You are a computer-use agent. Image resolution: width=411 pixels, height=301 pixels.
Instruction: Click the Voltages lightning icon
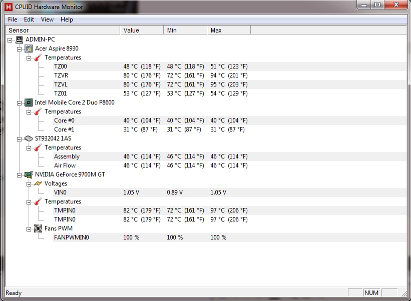click(x=38, y=183)
